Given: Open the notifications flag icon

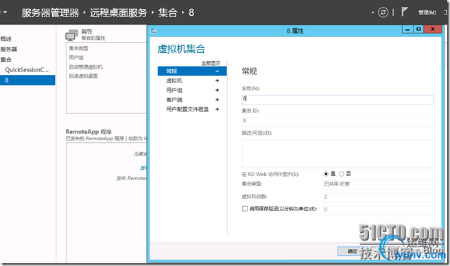Looking at the screenshot, I should 404,12.
